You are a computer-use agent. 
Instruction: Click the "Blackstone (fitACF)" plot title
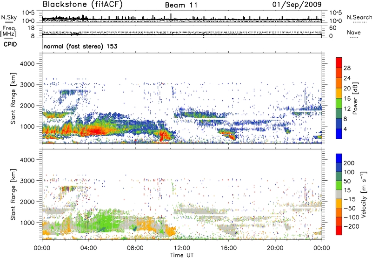[83, 5]
